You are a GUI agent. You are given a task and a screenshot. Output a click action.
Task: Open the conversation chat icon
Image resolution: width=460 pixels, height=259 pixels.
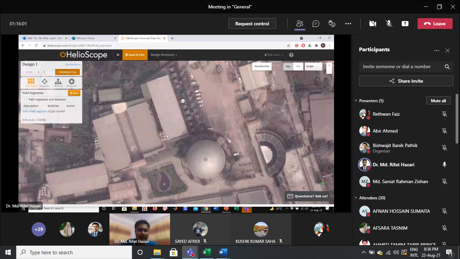click(316, 24)
